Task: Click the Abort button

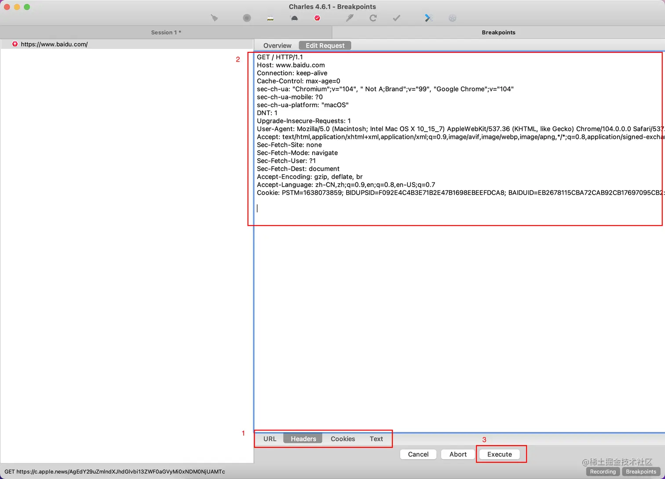Action: pyautogui.click(x=458, y=454)
